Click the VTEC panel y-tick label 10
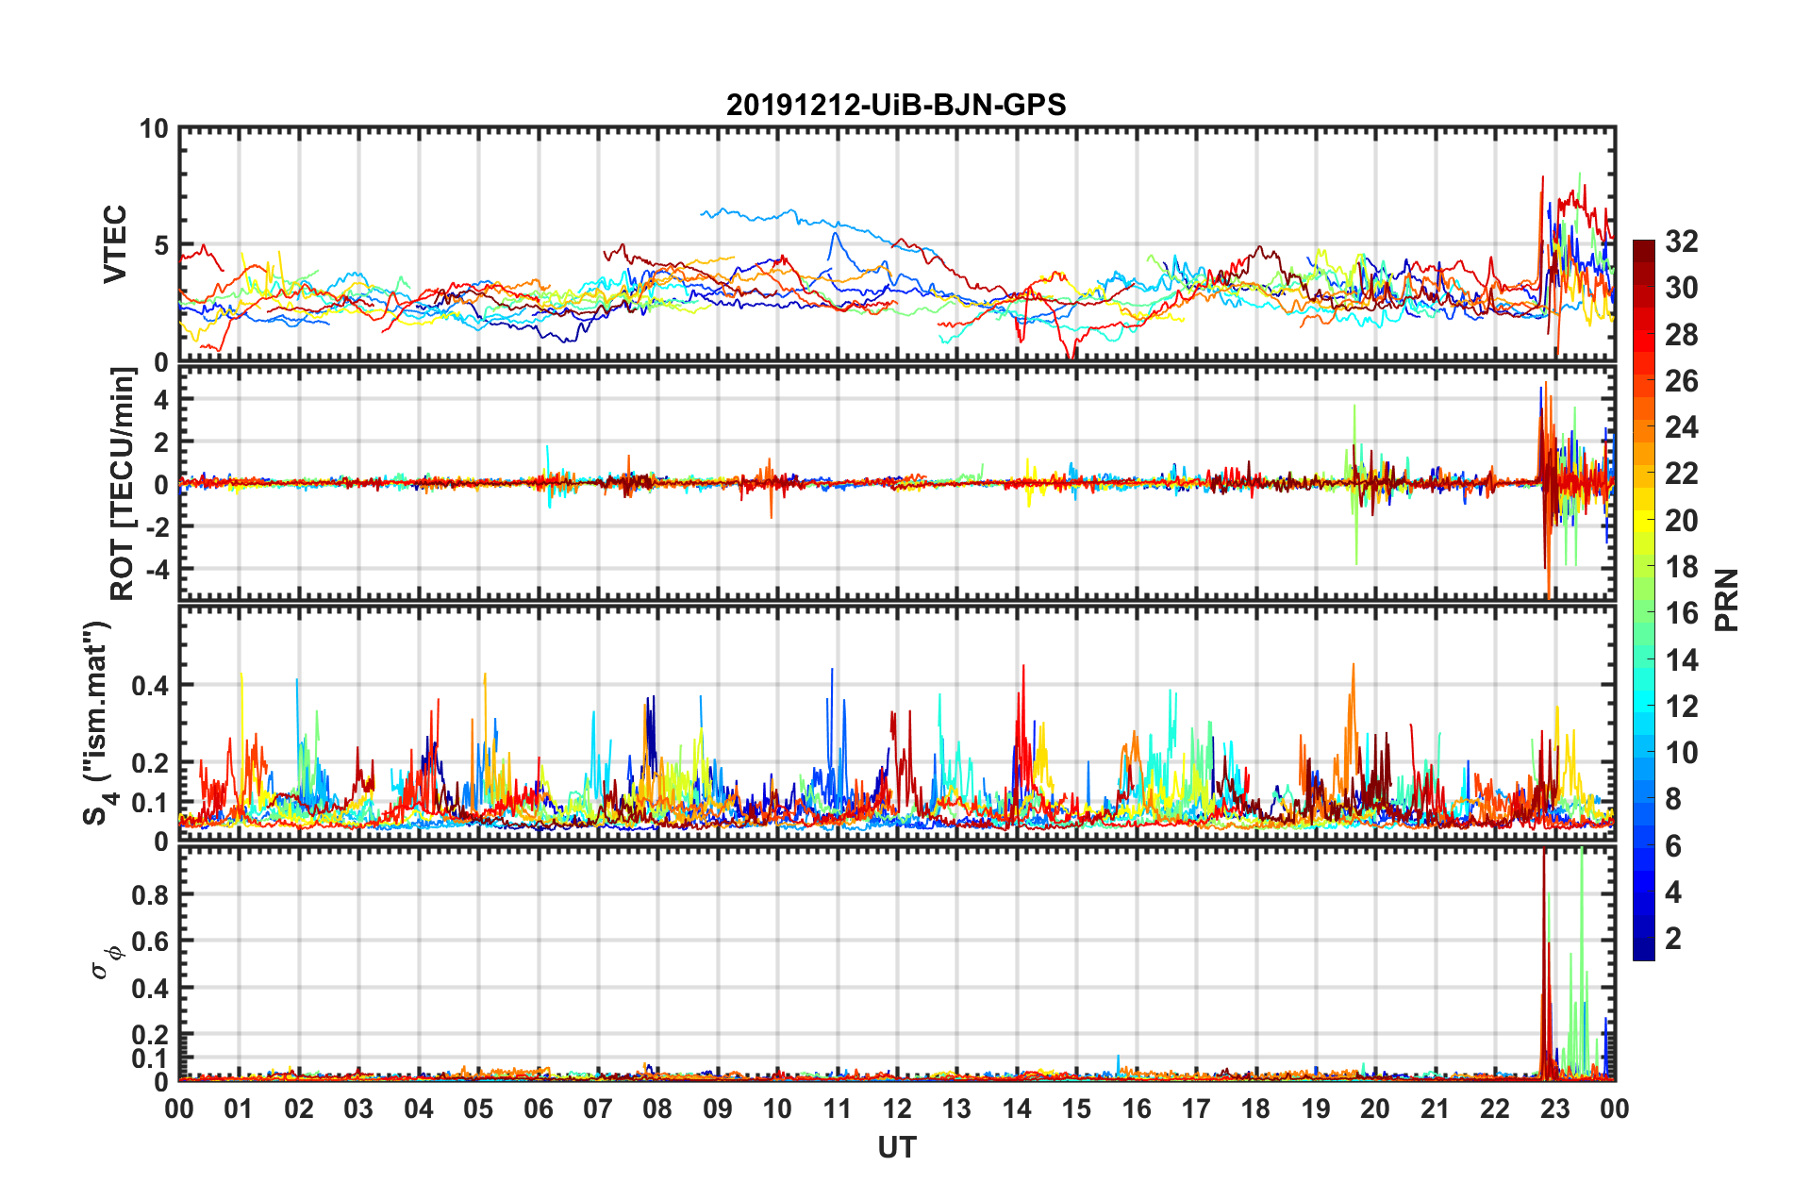 (154, 128)
